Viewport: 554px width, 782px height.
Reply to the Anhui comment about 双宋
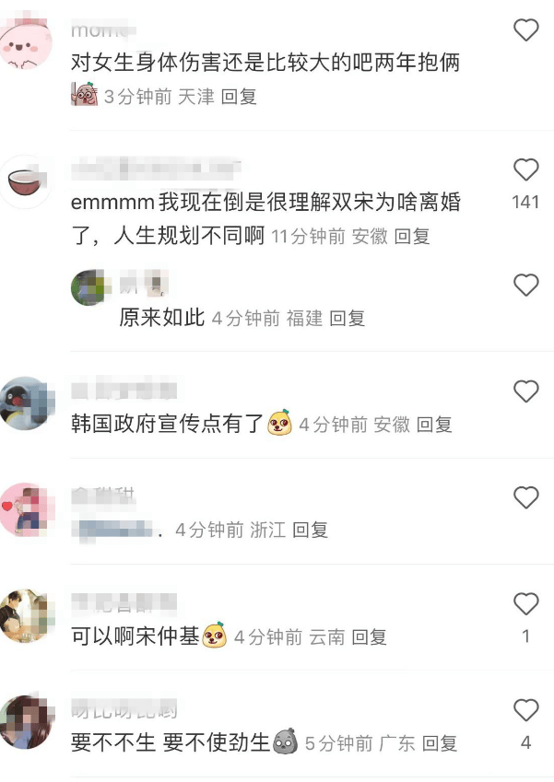[x=412, y=236]
